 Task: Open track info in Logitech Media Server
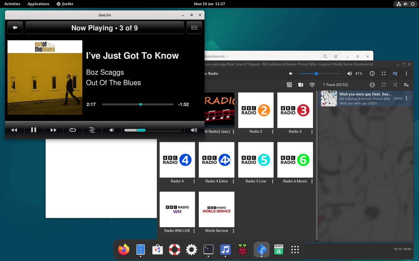[372, 74]
